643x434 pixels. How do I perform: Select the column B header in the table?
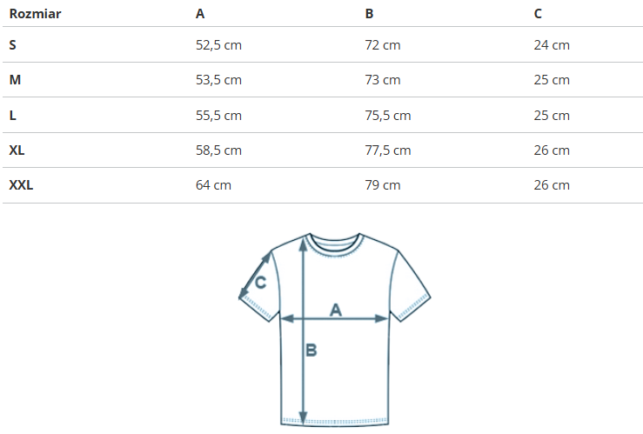point(369,14)
